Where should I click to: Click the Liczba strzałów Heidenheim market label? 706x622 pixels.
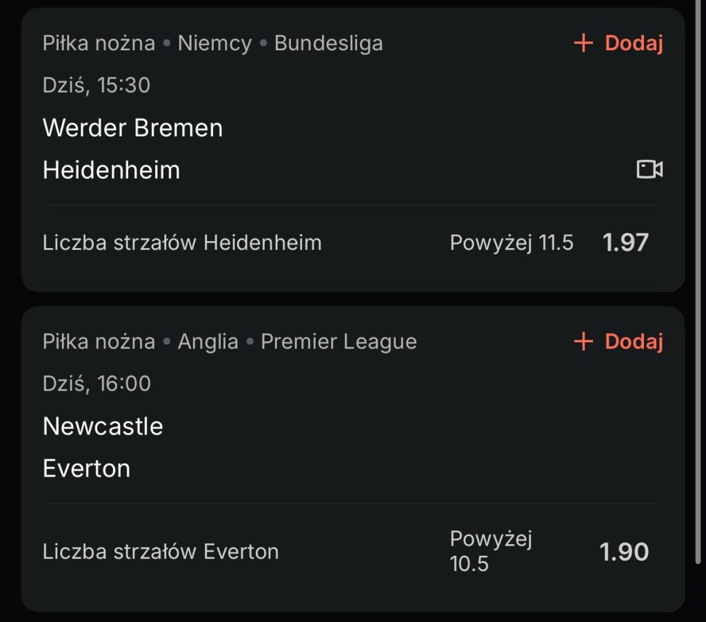pyautogui.click(x=182, y=242)
